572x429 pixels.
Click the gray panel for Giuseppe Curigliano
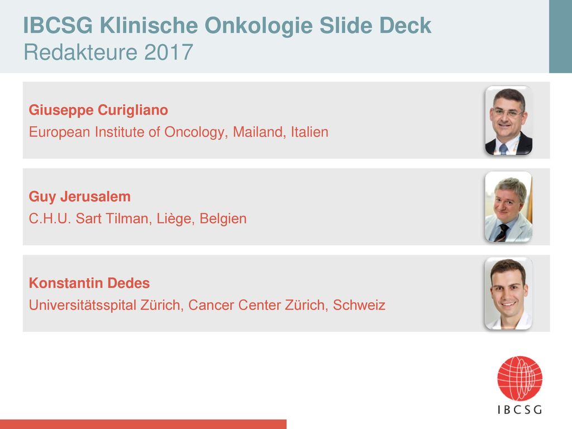[286, 120]
